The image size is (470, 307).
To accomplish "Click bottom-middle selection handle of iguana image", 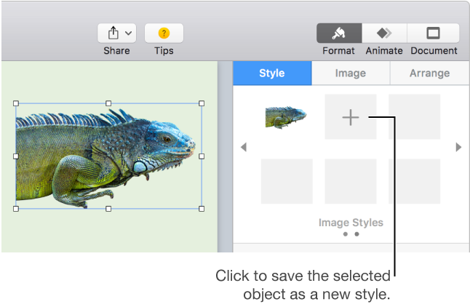I will tap(108, 209).
